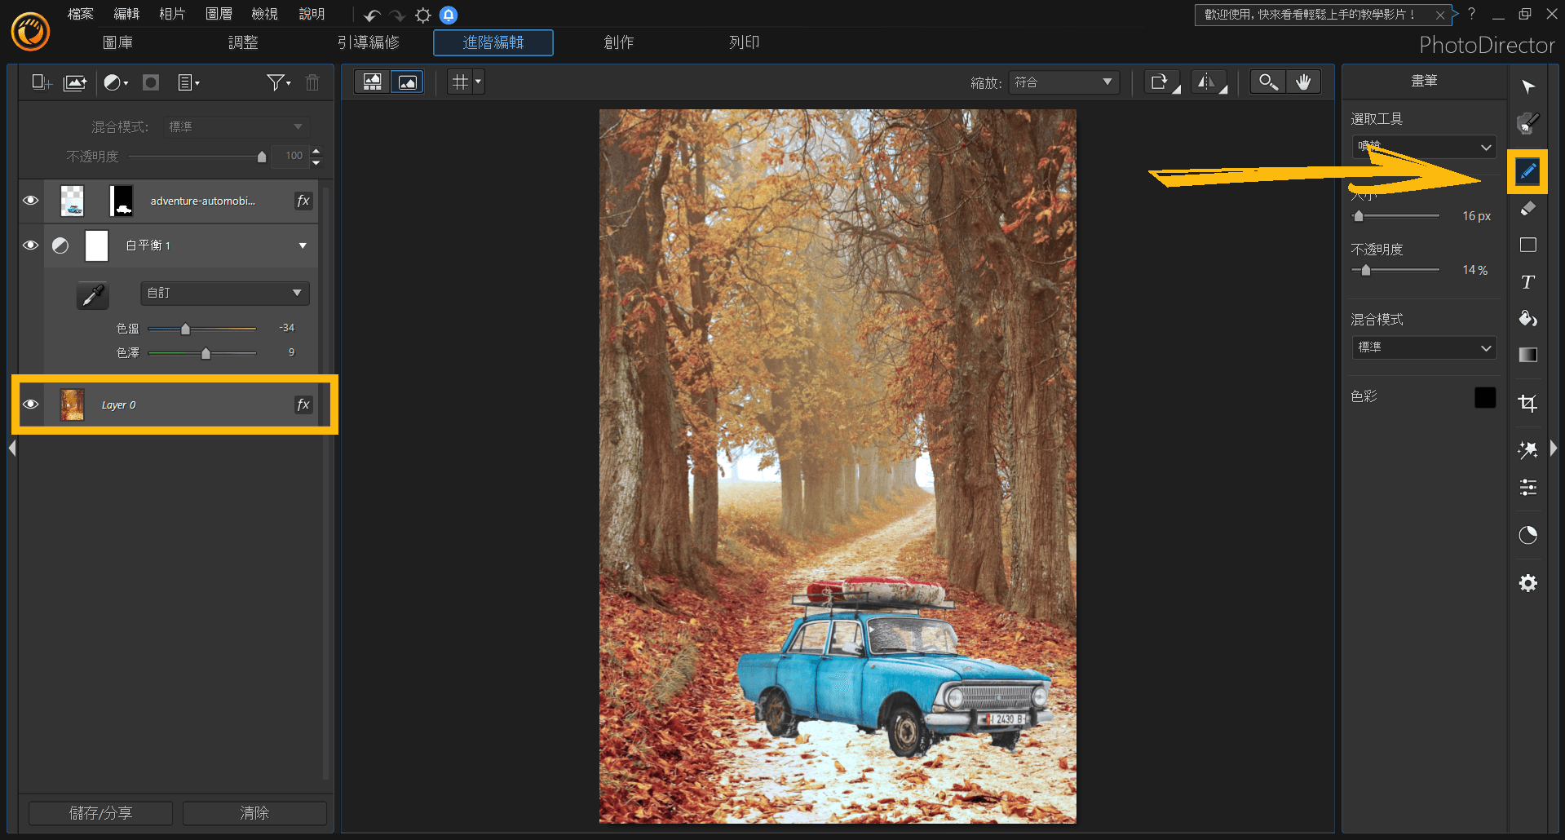Viewport: 1565px width, 840px height.
Task: Redo the last action
Action: (397, 15)
